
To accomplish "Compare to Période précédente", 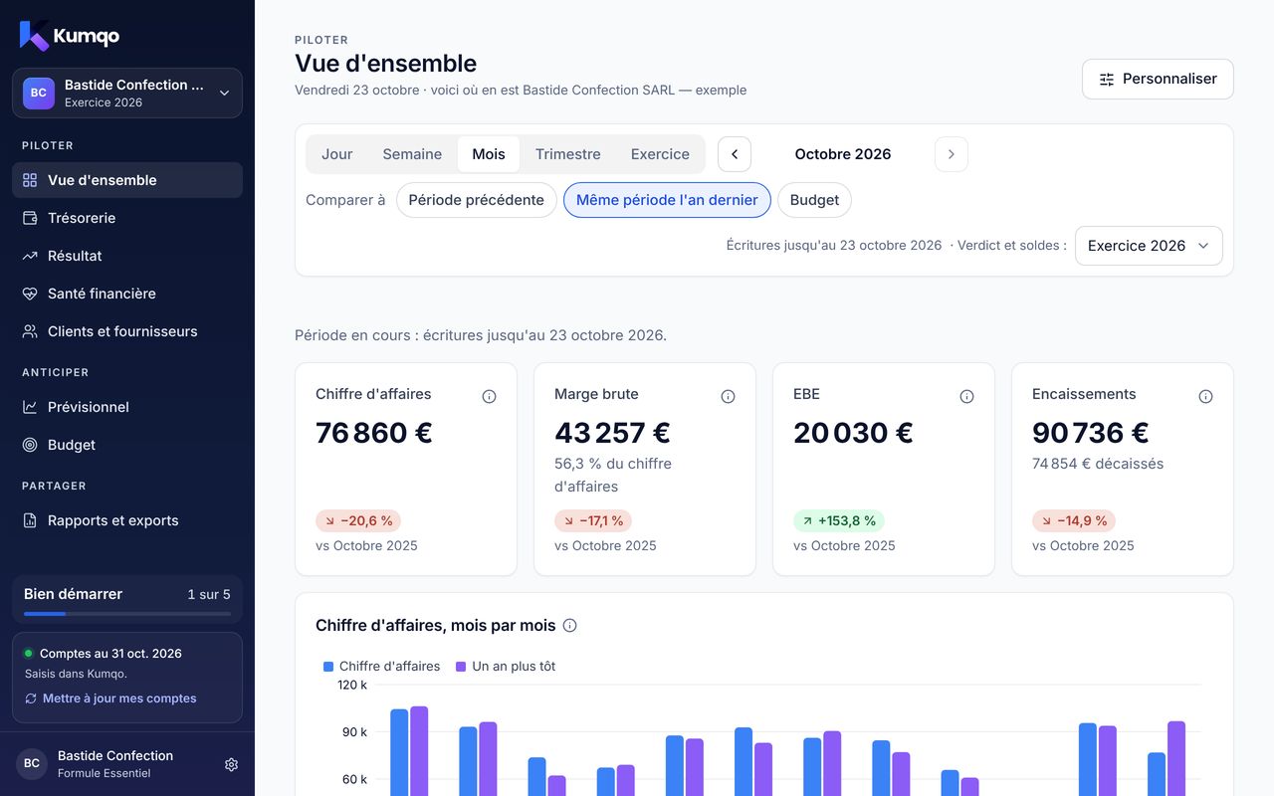I will [x=476, y=200].
